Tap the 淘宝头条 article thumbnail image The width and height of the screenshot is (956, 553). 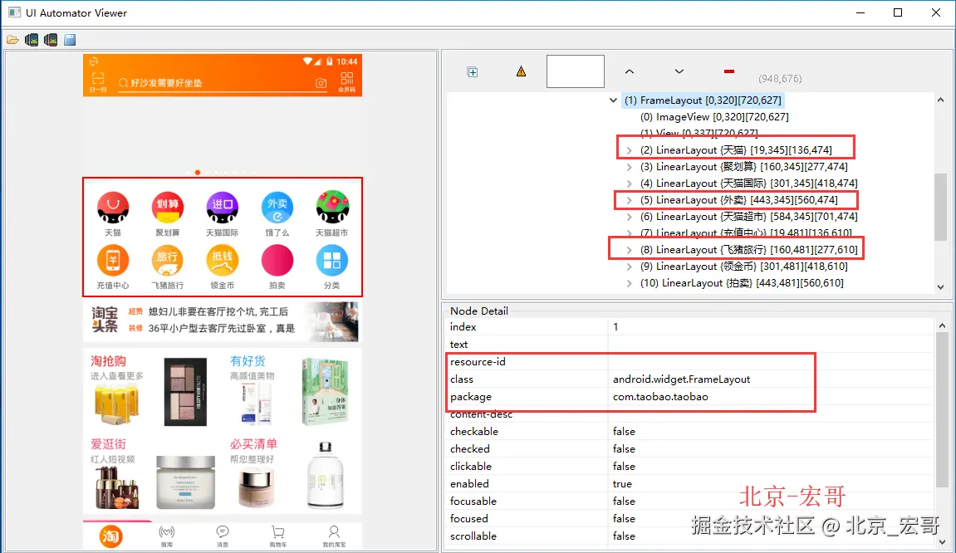(x=333, y=321)
